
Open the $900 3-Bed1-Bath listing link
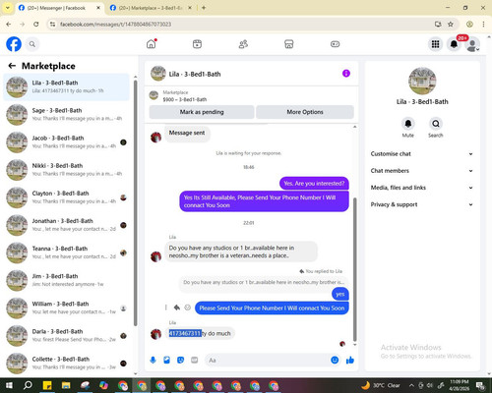185,99
